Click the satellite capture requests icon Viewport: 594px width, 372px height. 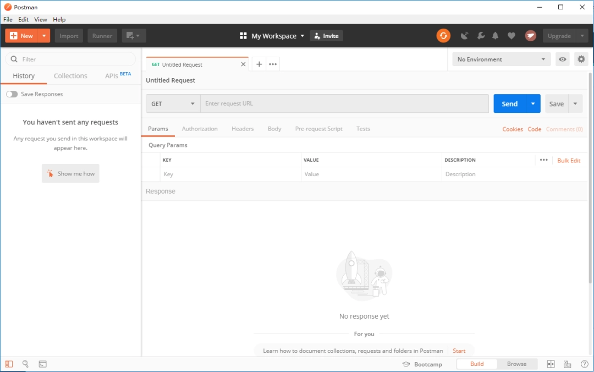[x=464, y=35]
